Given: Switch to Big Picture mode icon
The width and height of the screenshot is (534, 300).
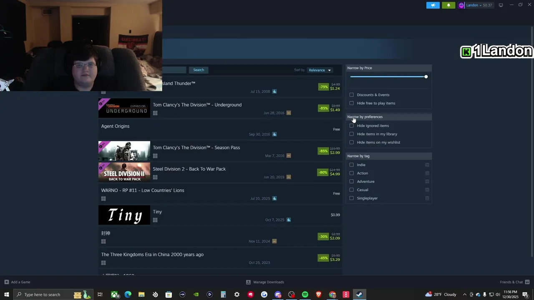Looking at the screenshot, I should (501, 5).
